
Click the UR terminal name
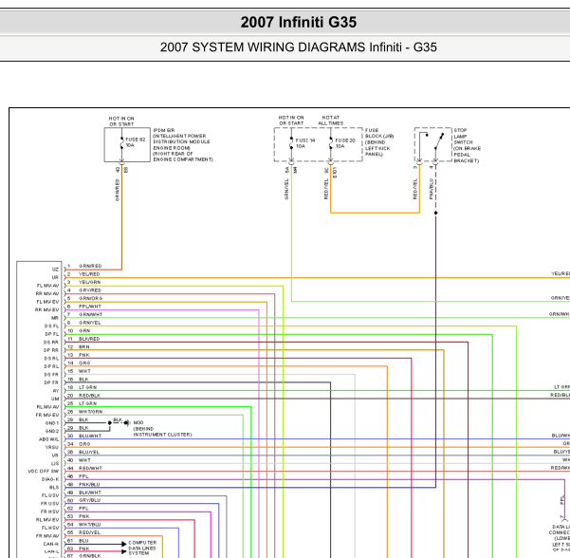coord(55,277)
